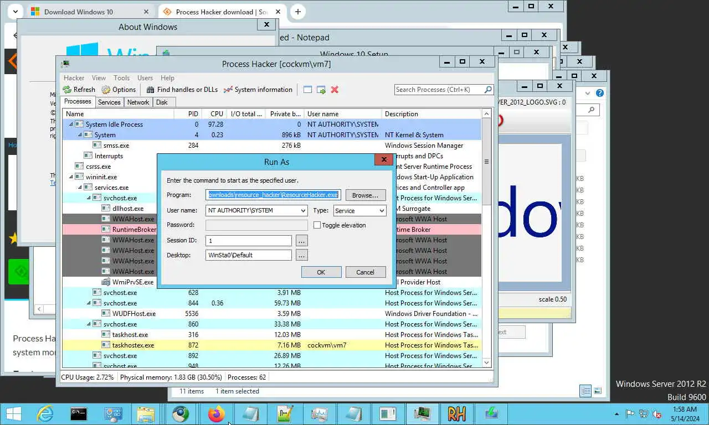The width and height of the screenshot is (709, 425).
Task: Click the magnifier icon in Search Processes box
Action: (x=488, y=90)
